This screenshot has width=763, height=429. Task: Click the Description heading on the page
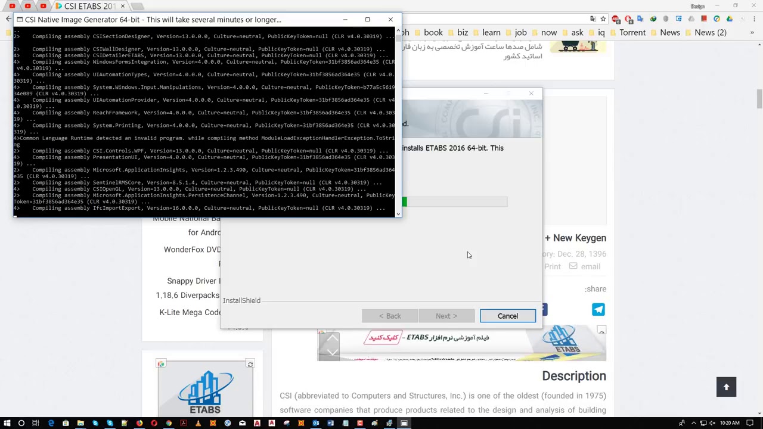[x=574, y=376]
